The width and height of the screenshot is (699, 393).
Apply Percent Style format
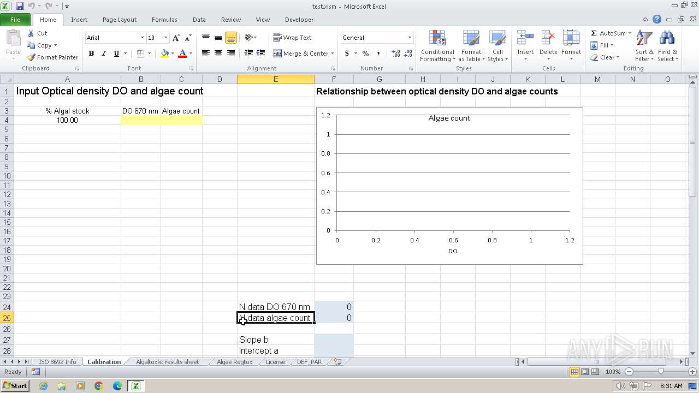point(365,53)
